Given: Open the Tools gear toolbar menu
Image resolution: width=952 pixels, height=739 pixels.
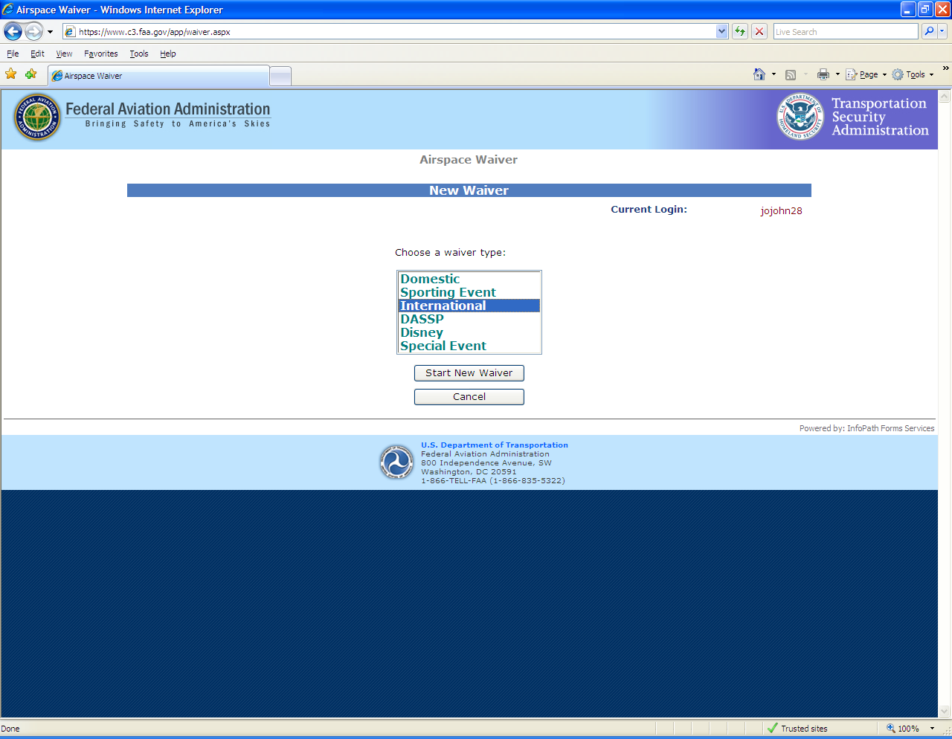Looking at the screenshot, I should (913, 74).
